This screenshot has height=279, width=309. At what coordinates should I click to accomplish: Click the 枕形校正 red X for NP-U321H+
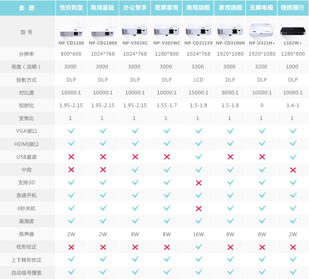point(262,247)
